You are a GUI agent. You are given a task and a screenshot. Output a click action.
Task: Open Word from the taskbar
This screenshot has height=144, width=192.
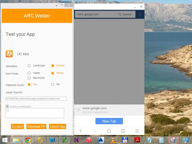(x=52, y=140)
